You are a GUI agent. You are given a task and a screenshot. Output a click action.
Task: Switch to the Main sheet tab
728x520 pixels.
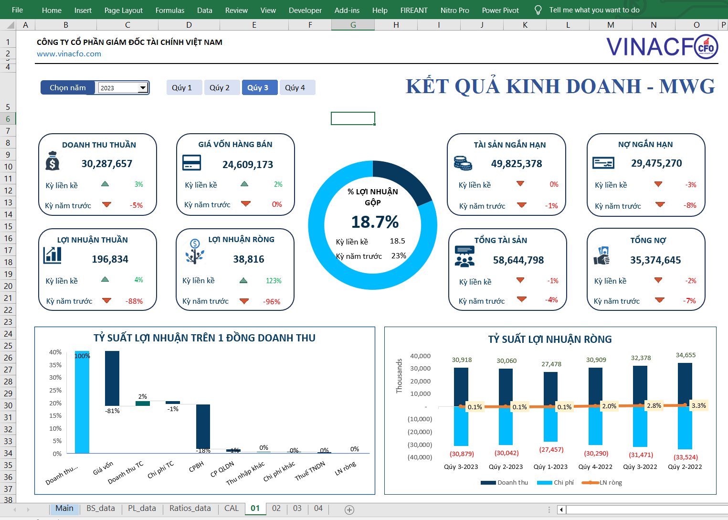pyautogui.click(x=64, y=509)
